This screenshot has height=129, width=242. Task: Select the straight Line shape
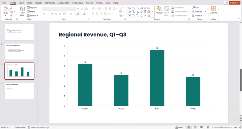click(x=133, y=8)
